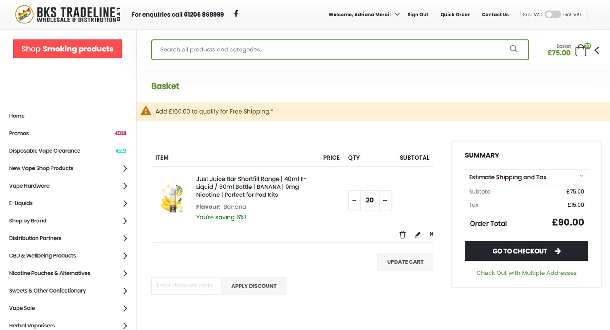Open the basket bag icon

pyautogui.click(x=581, y=50)
